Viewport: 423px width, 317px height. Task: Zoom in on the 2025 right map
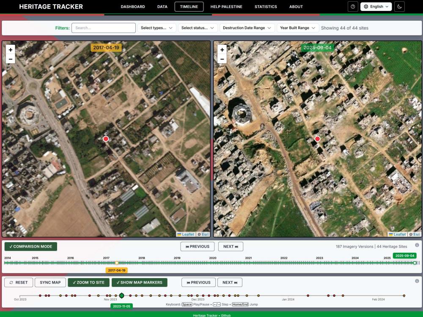point(222,49)
